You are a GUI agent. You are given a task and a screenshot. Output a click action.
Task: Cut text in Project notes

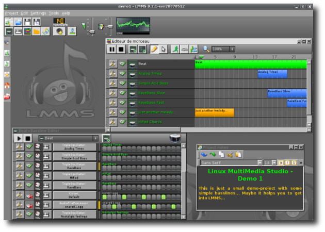230,155
